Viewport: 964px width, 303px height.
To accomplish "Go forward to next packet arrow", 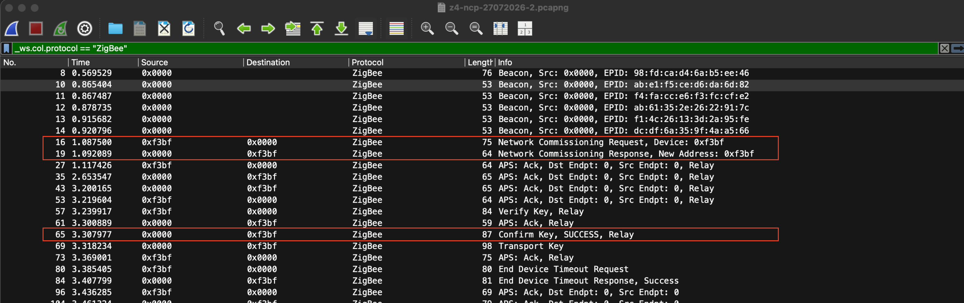I will (x=268, y=28).
